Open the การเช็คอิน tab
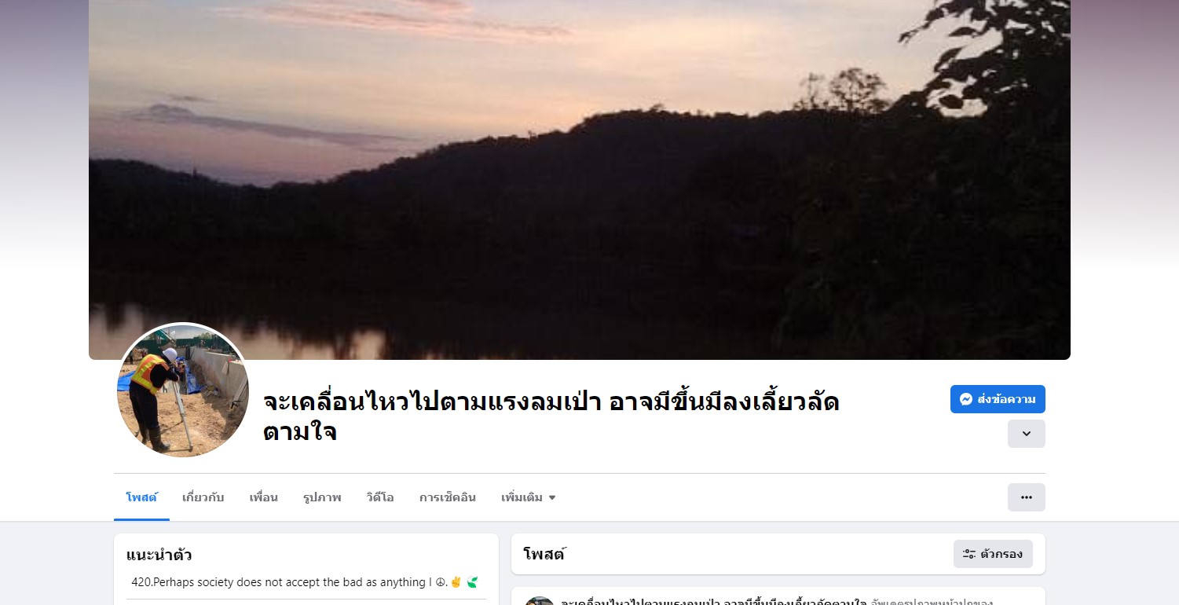 click(448, 497)
